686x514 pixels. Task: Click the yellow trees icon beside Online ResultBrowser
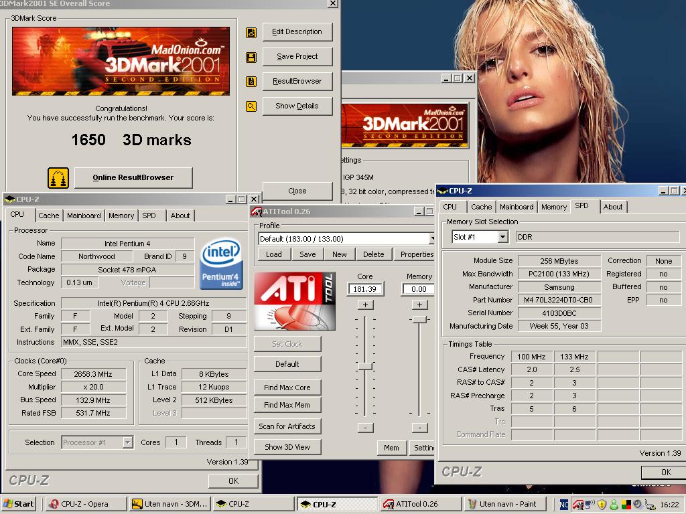click(x=58, y=178)
